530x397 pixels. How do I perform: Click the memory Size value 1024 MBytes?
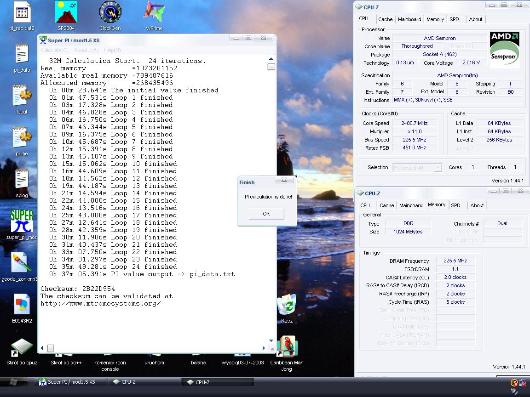[x=408, y=232]
